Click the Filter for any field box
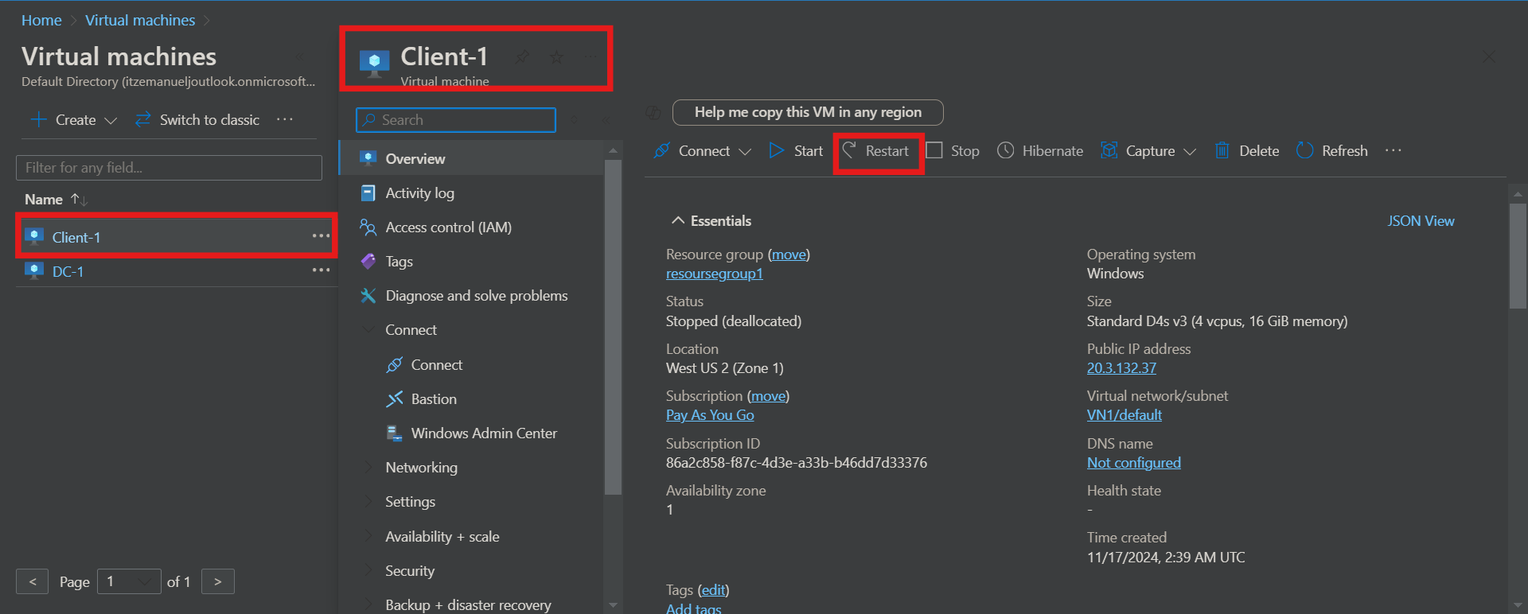The width and height of the screenshot is (1528, 614). (169, 168)
